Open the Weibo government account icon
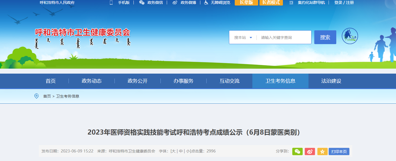The height and width of the screenshot is (161, 396). click(x=175, y=2)
